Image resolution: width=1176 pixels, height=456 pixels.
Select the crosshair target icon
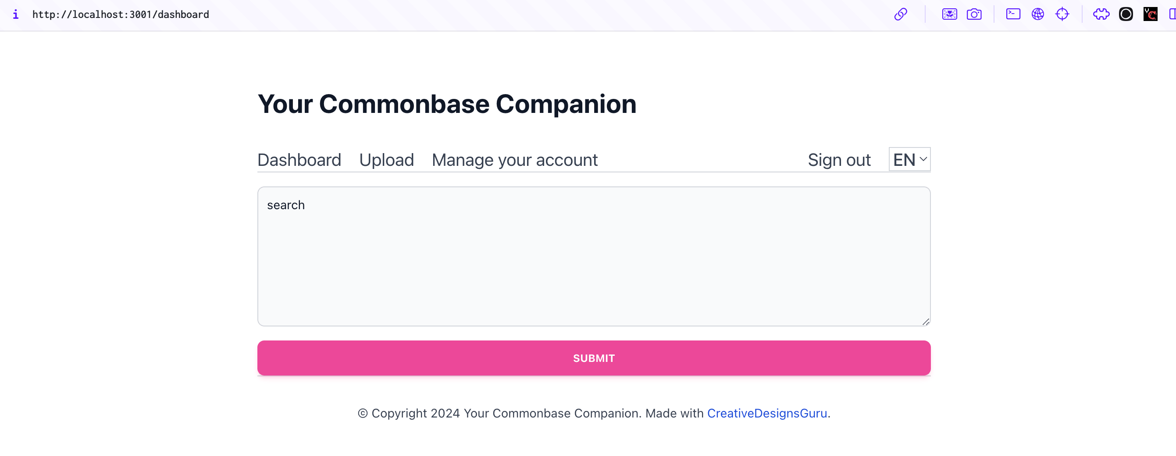pos(1062,14)
